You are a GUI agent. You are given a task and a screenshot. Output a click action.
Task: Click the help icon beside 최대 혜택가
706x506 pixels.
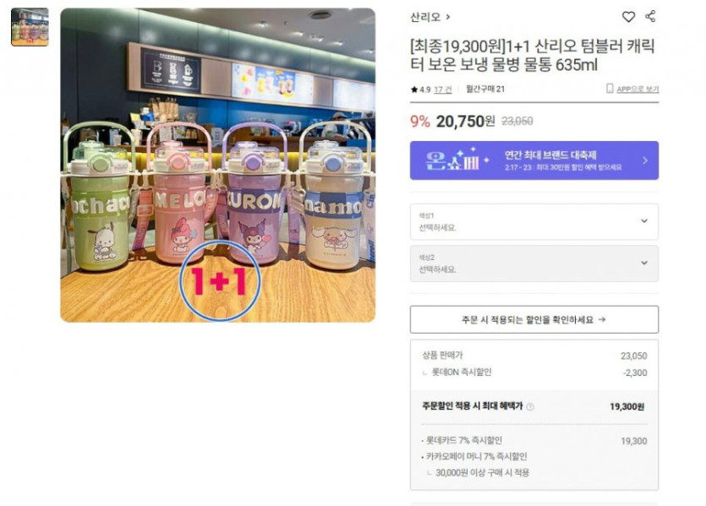click(x=530, y=407)
